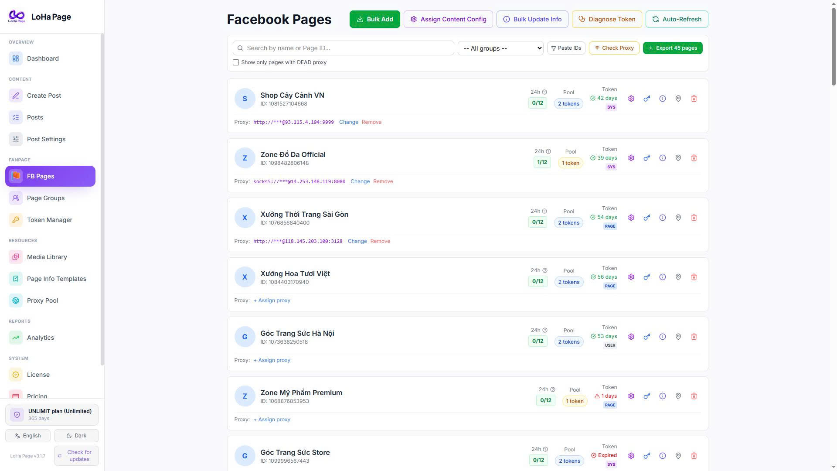Viewport: 837px width, 471px height.
Task: Navigate to Proxy Pool
Action: [x=50, y=300]
